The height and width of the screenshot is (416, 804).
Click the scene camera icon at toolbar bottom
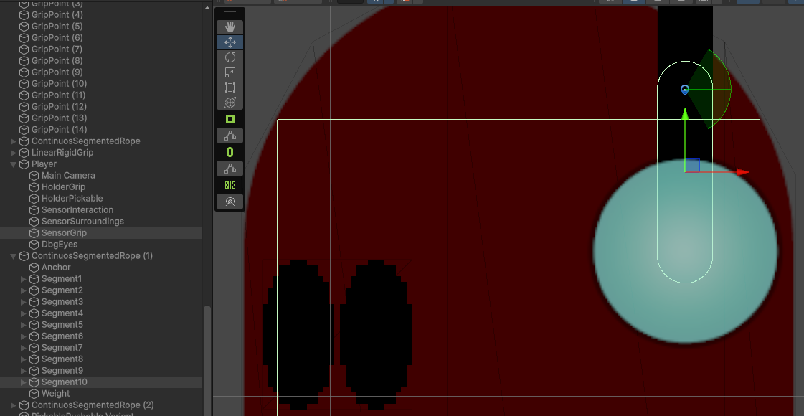tap(230, 202)
